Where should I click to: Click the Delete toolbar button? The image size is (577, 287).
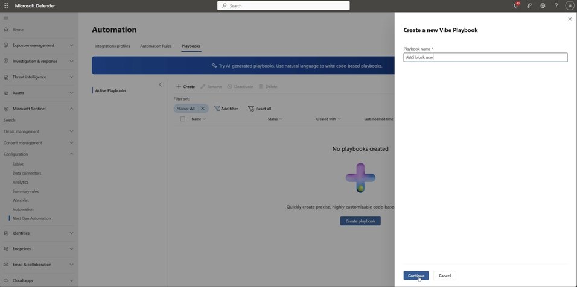tap(268, 87)
